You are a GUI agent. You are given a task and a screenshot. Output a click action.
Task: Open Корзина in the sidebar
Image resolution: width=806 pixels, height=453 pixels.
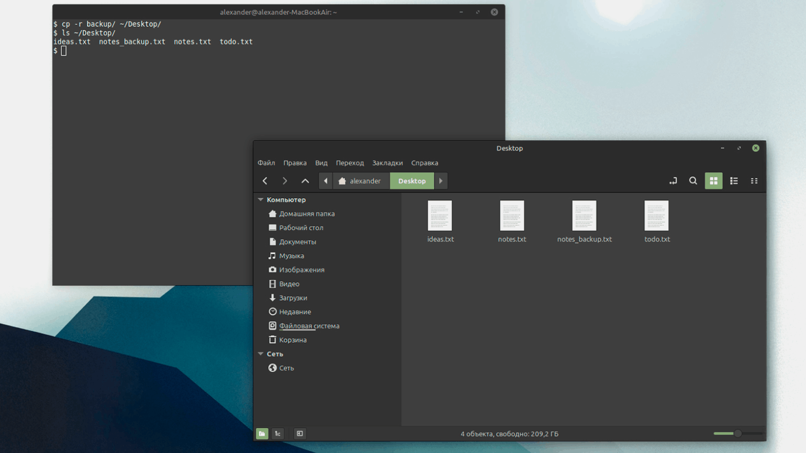[293, 340]
